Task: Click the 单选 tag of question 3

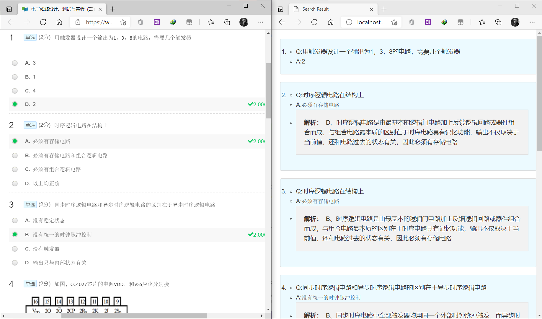Action: [x=30, y=204]
